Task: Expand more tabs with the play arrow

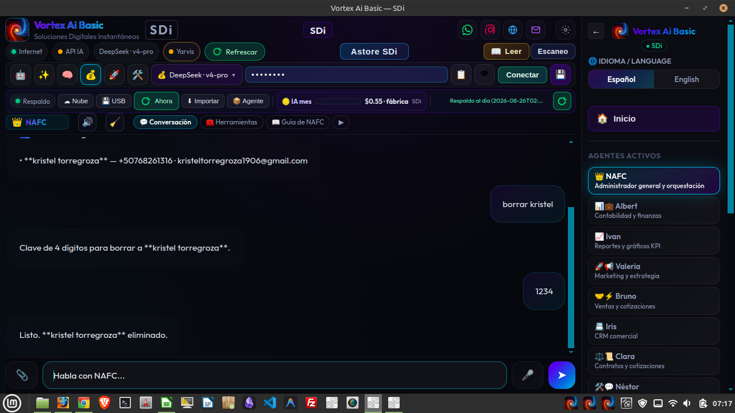Action: click(x=341, y=122)
